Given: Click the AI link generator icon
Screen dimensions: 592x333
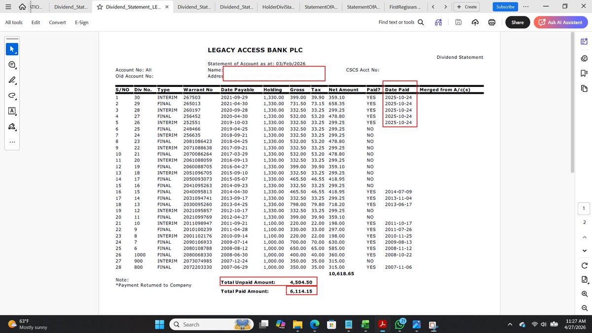Looking at the screenshot, I should tap(439, 22).
